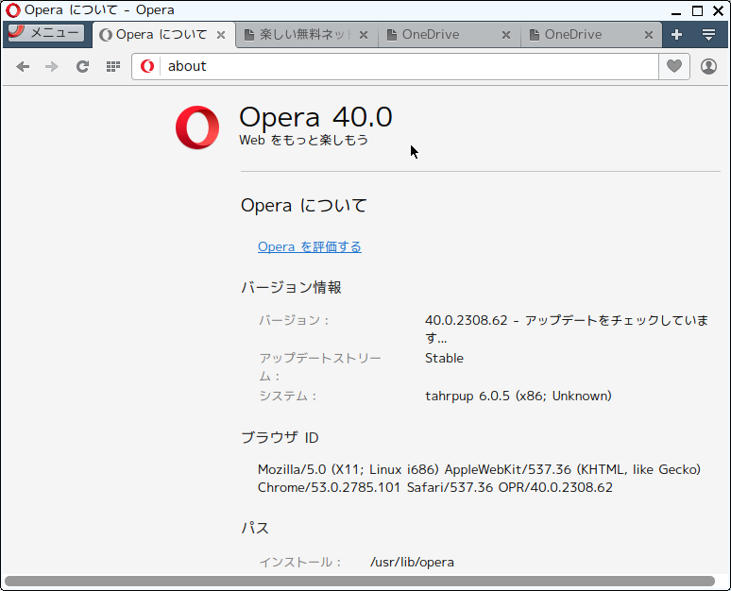Close the first OneDrive tab
Viewport: 731px width, 591px height.
click(506, 35)
